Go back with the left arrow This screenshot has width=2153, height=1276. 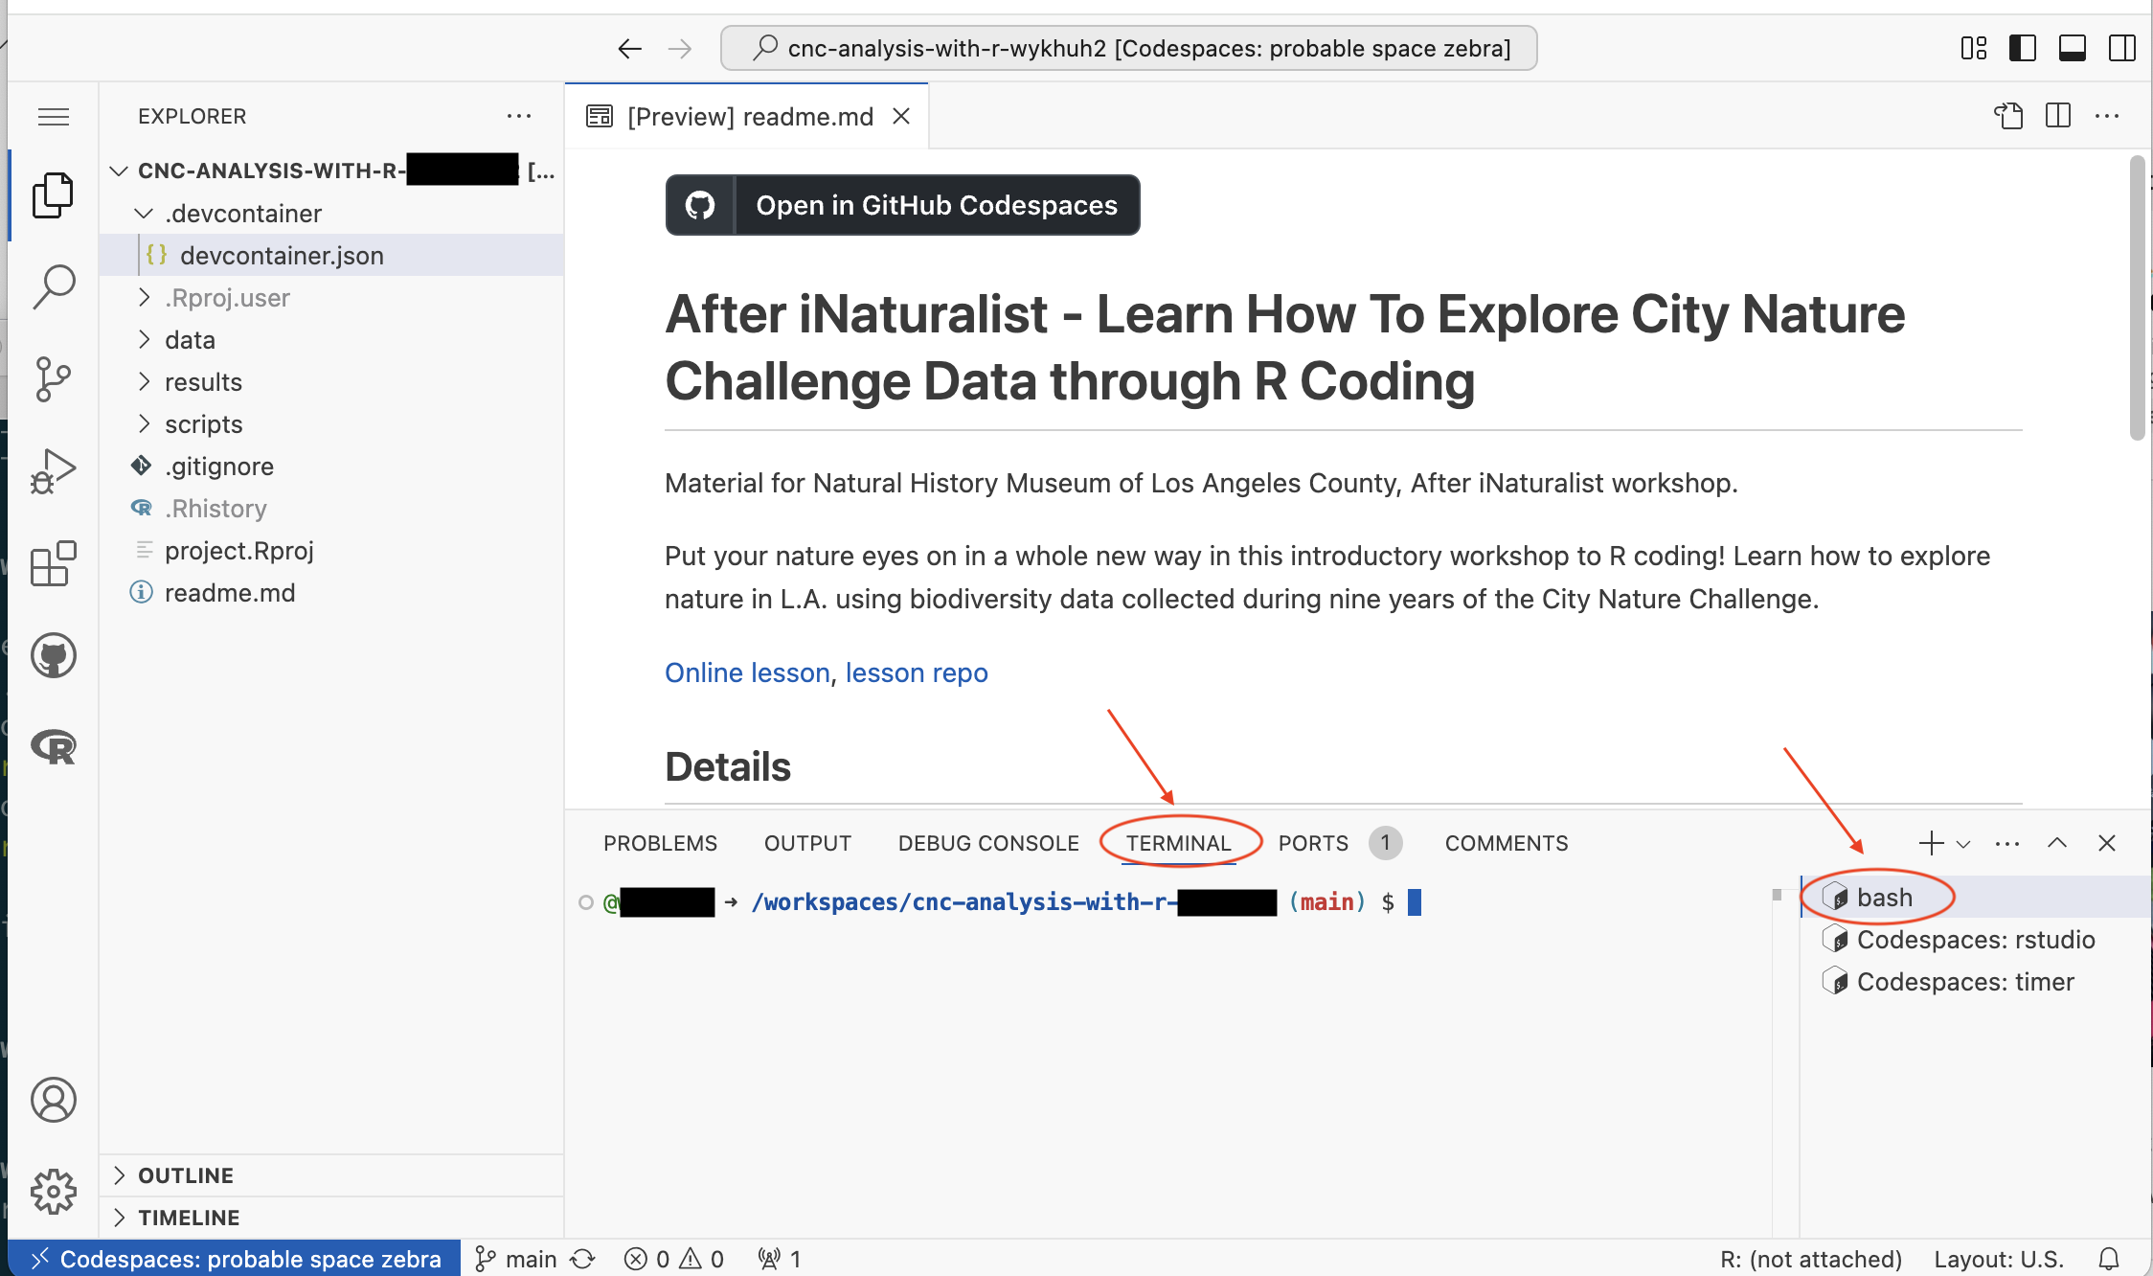[x=629, y=49]
